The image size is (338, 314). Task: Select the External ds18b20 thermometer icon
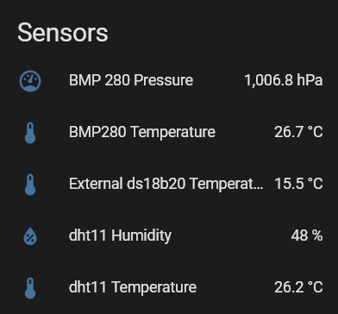pyautogui.click(x=30, y=185)
